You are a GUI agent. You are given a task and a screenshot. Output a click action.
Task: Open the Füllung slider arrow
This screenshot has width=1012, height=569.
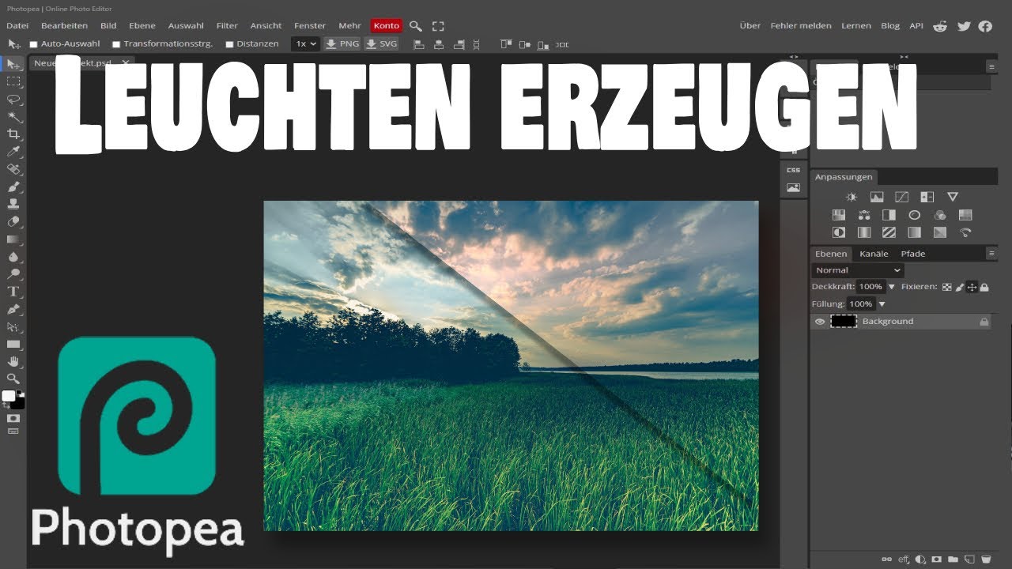[882, 304]
